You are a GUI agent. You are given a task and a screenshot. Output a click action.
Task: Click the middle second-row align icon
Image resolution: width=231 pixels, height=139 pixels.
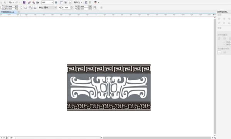[224, 23]
